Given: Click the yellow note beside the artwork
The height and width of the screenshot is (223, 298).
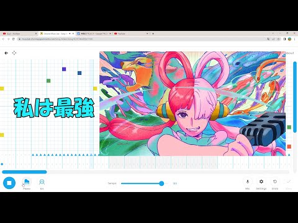Looking at the screenshot, I should (x=95, y=89).
